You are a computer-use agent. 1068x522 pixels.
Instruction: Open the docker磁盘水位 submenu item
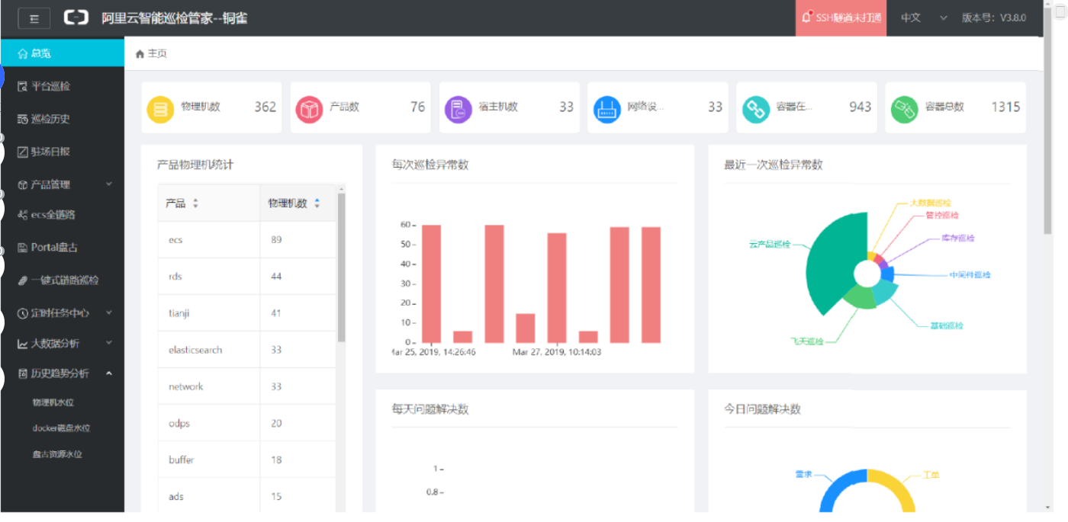tap(61, 428)
